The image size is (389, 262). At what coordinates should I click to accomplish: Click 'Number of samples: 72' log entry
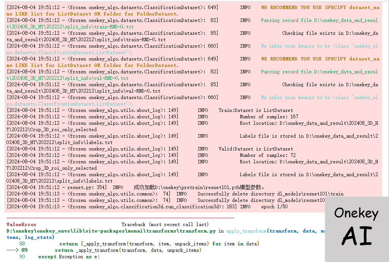click(267, 155)
